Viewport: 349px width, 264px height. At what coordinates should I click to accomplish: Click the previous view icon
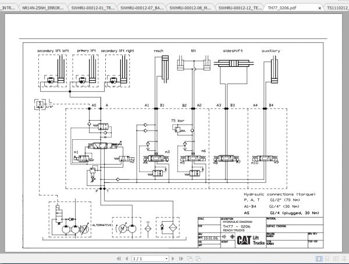[x=190, y=259]
